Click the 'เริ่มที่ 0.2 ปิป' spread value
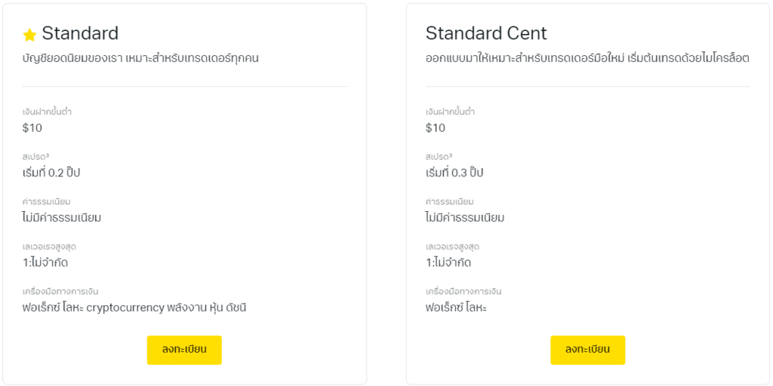This screenshot has width=773, height=386. [51, 173]
